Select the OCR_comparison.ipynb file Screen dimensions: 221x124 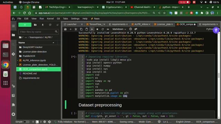38,69
